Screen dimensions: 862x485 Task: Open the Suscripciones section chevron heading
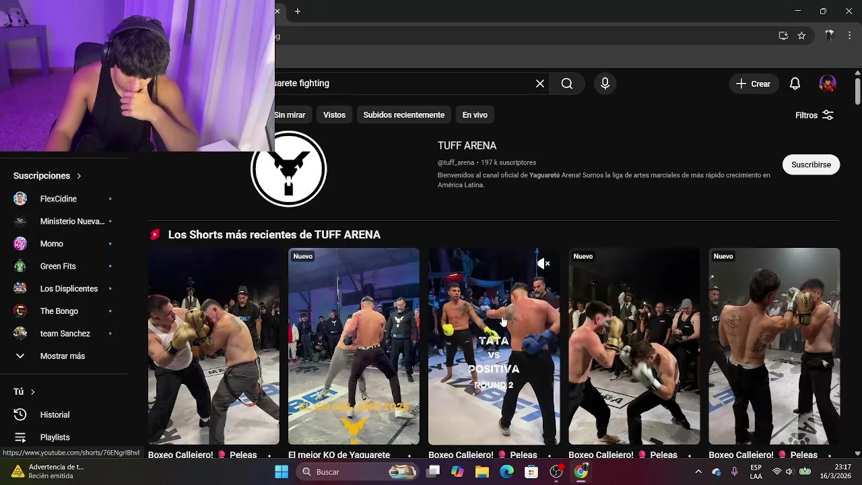tap(47, 176)
